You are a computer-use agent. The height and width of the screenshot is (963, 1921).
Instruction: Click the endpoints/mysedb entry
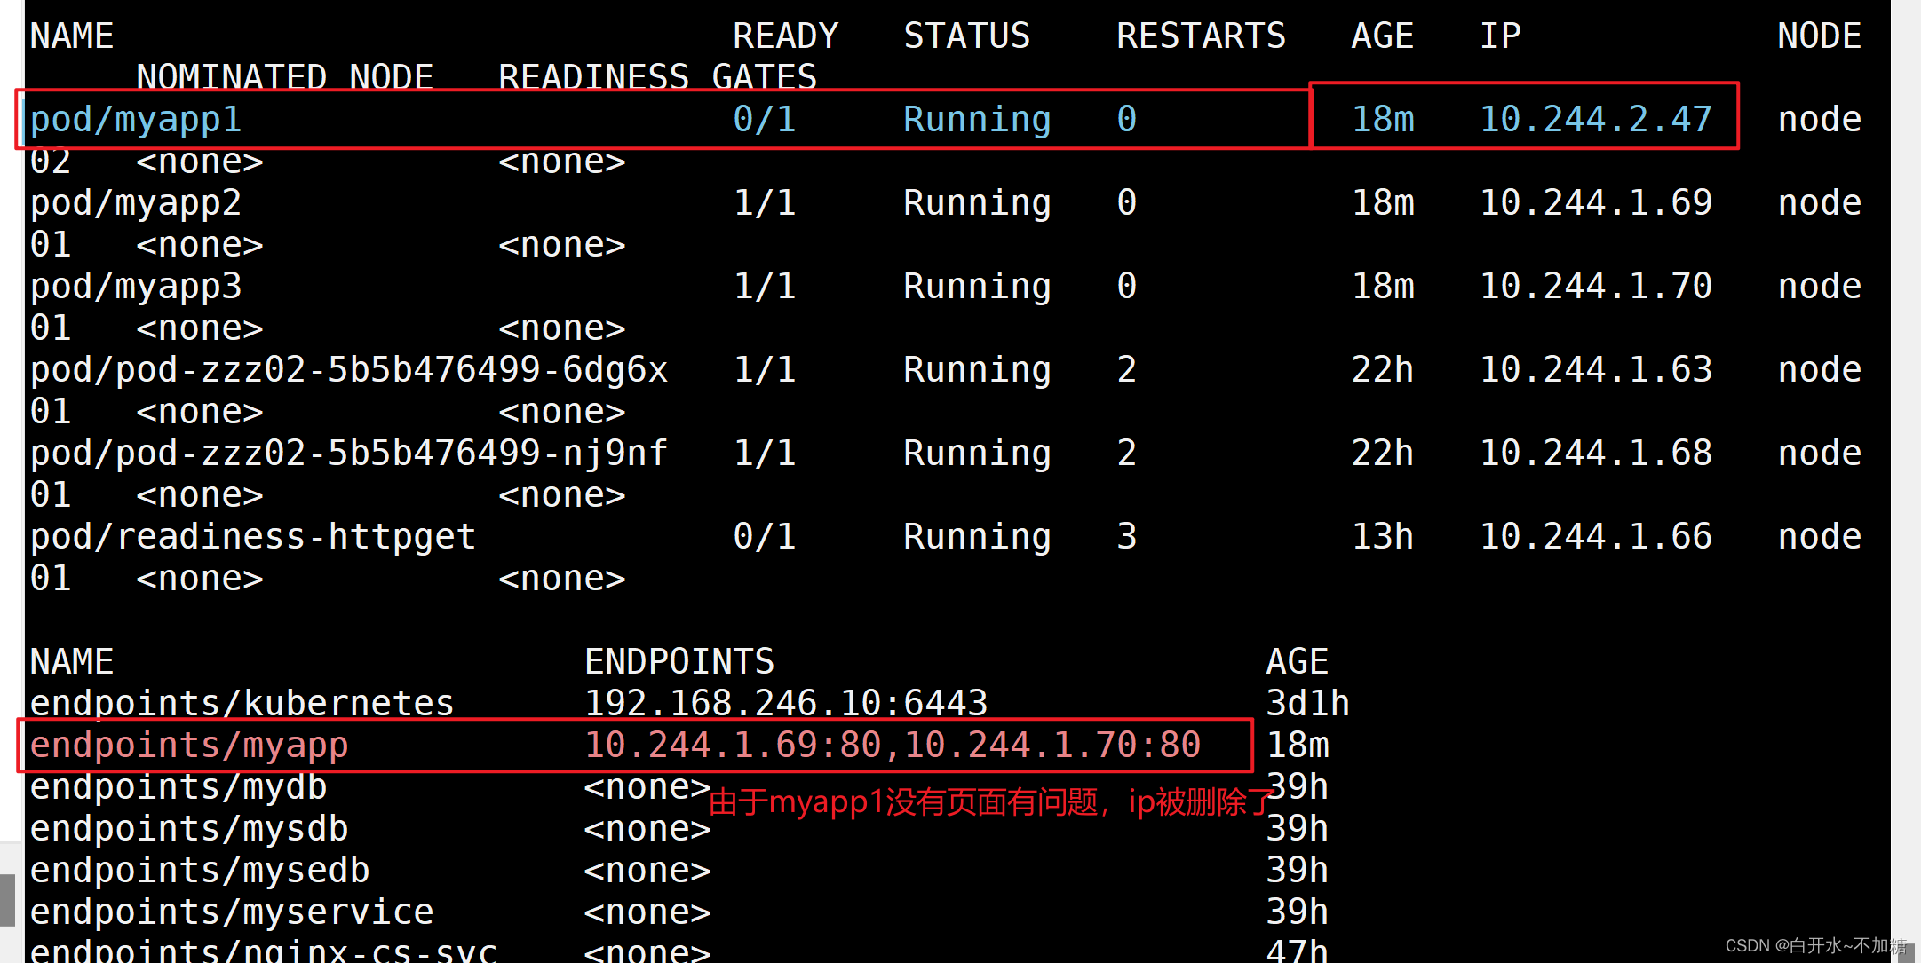coord(199,871)
